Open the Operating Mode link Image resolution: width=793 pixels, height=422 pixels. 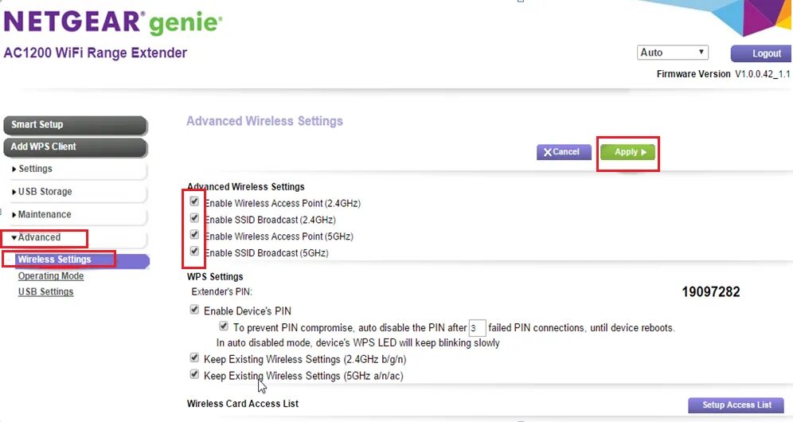(x=51, y=276)
